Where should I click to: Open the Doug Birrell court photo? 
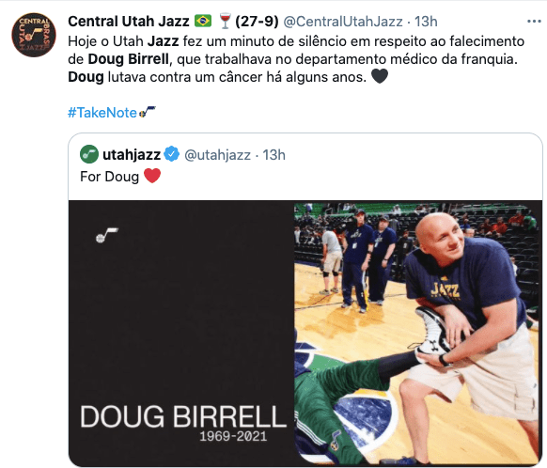(x=417, y=334)
